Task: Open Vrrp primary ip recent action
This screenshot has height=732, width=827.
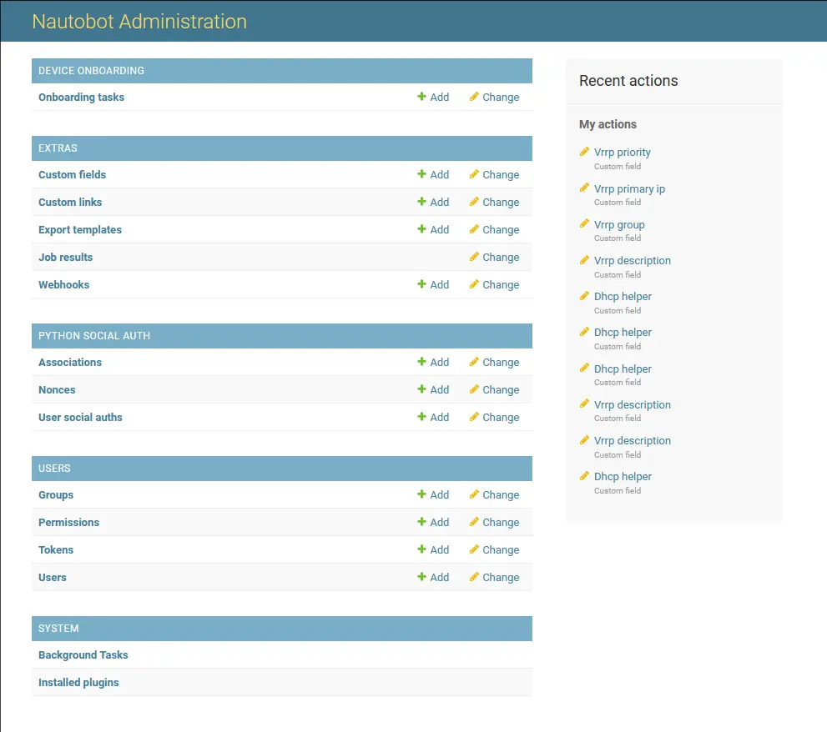Action: point(629,188)
